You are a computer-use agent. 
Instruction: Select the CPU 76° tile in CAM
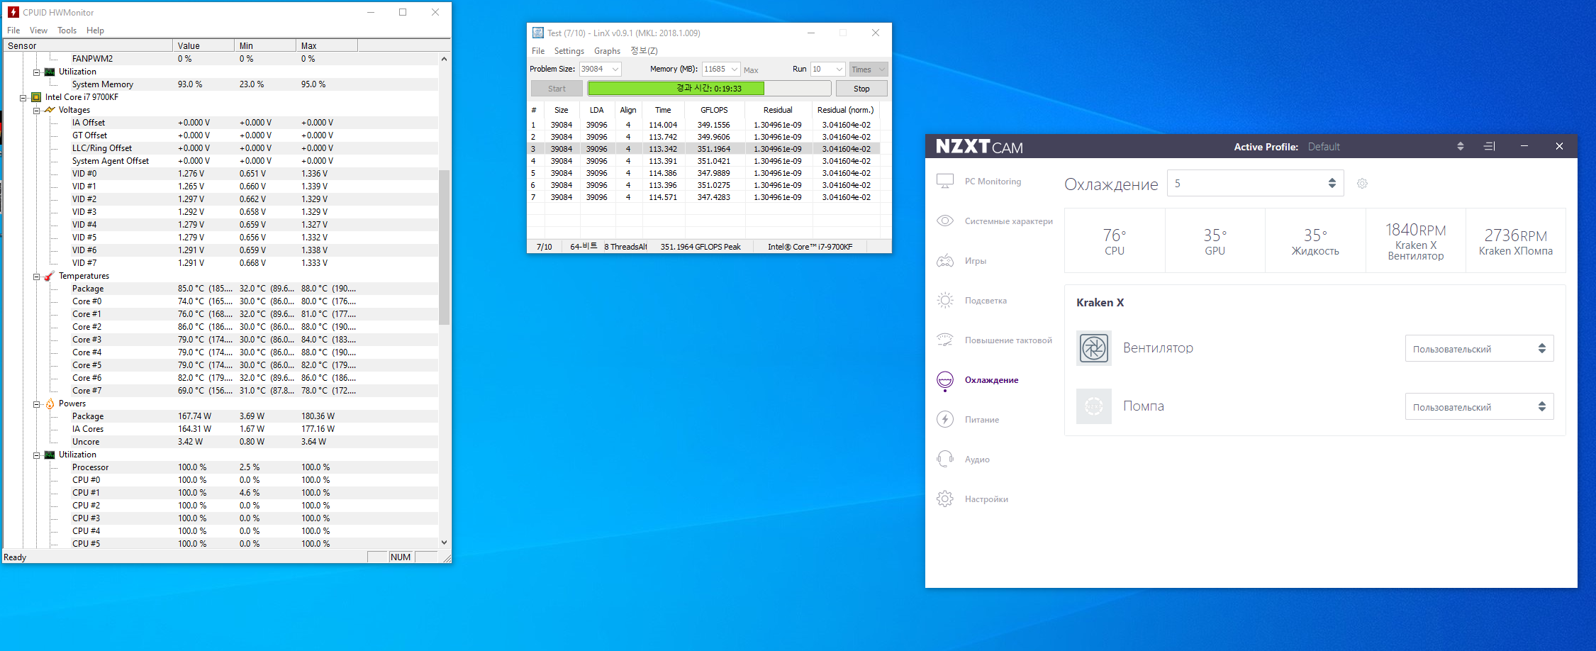(x=1115, y=240)
